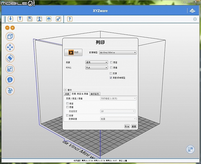The height and width of the screenshot is (164, 201).
Task: Open the 列印模組 1 (右方) dropdown
Action: point(118,98)
